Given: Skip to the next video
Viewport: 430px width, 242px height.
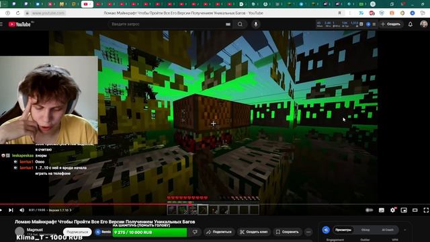Looking at the screenshot, I should click(x=11, y=210).
